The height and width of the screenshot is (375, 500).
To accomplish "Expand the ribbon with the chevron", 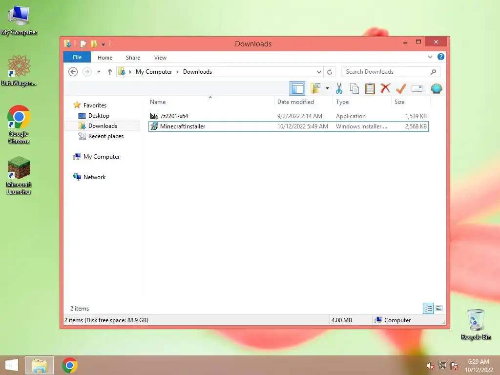I will (430, 57).
